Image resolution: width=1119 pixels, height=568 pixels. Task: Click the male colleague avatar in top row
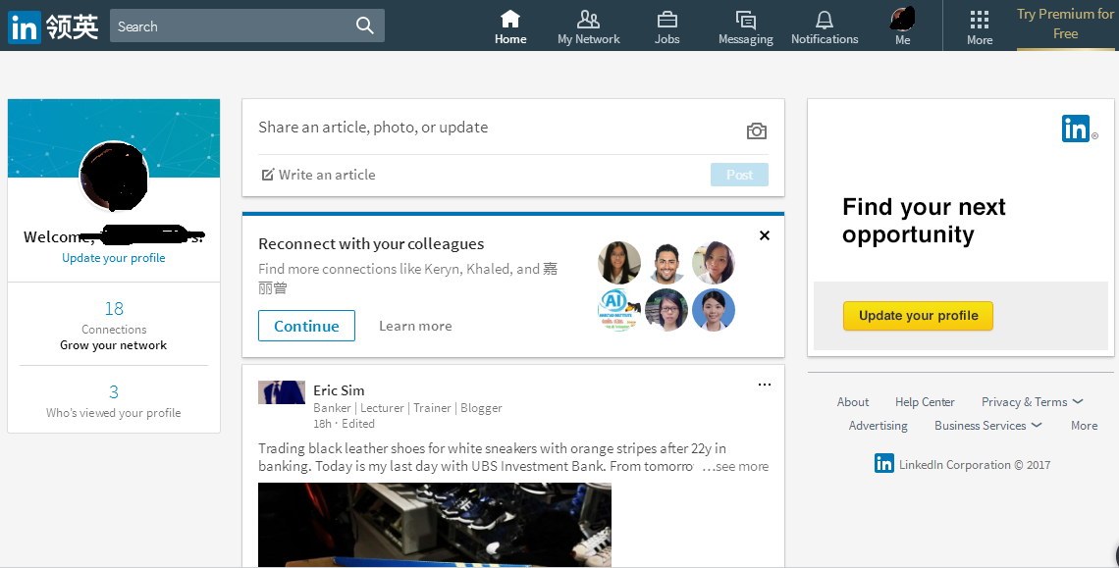(666, 263)
